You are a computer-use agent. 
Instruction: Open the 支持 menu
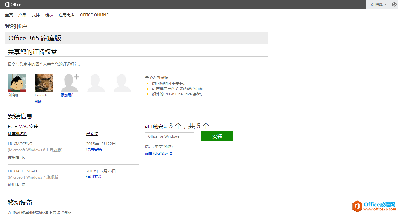[x=36, y=15]
